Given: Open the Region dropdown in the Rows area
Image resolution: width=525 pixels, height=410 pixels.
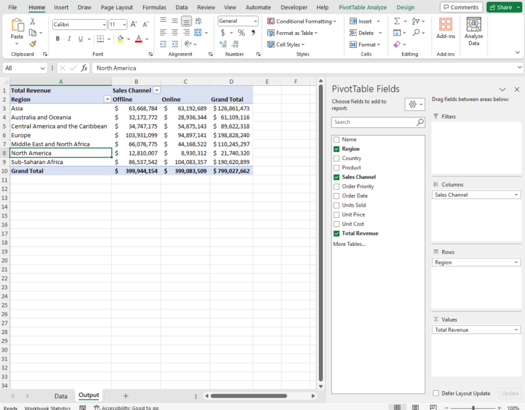Looking at the screenshot, I should [516, 262].
